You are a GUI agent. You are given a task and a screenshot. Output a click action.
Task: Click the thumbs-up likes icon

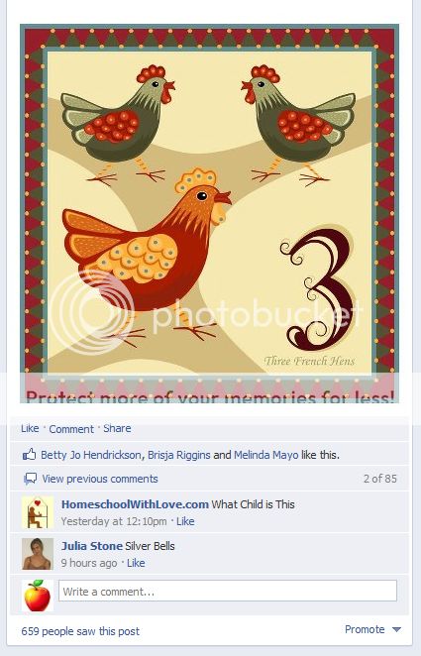(29, 455)
